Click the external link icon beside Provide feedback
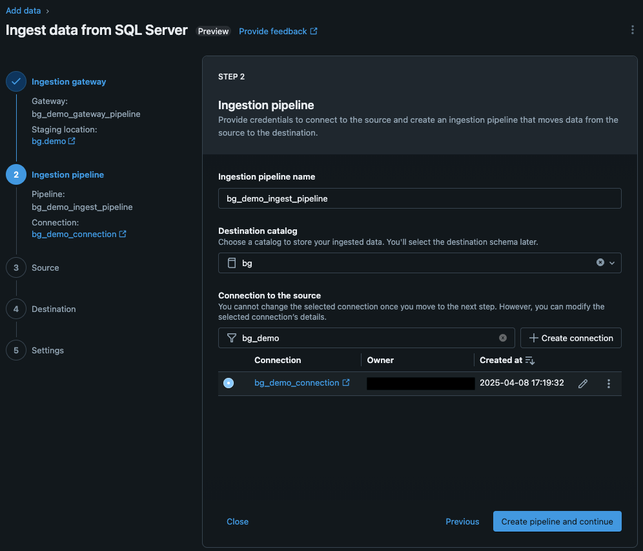 tap(314, 31)
